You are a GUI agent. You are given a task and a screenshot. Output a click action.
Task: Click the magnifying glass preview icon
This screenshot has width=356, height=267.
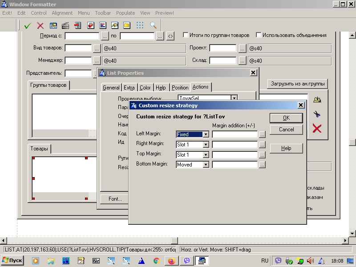(153, 25)
